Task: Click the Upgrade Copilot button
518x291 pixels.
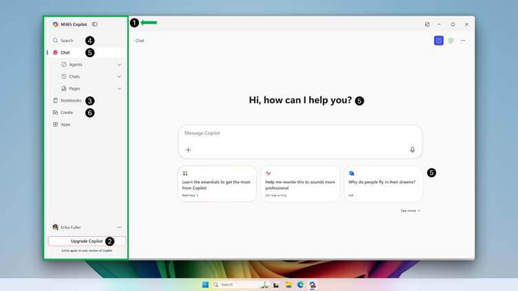Action: (x=86, y=241)
